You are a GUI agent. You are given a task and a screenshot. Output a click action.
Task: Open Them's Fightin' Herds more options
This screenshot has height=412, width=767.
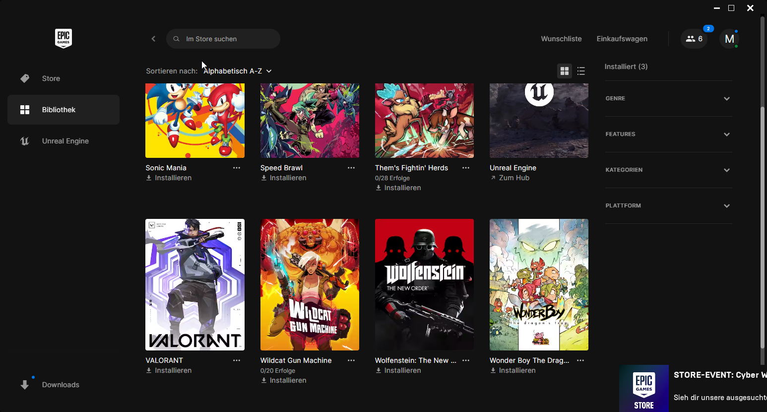(x=466, y=168)
